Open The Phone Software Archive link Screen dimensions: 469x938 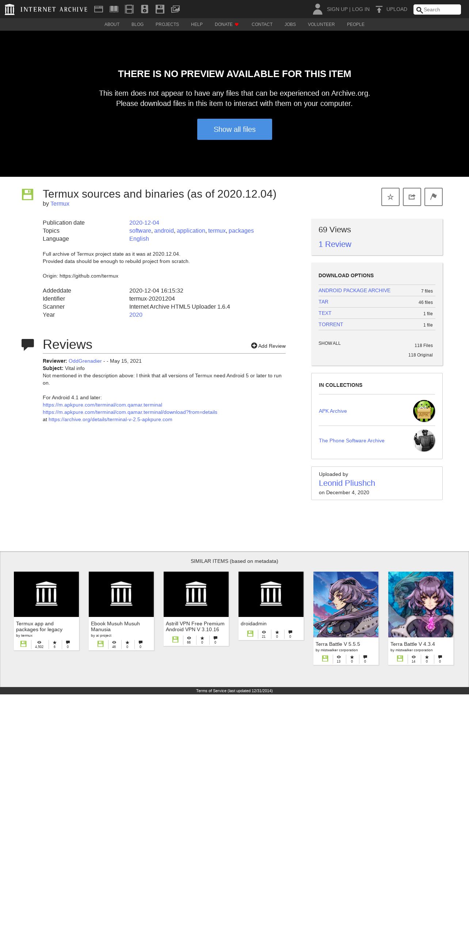coord(351,441)
